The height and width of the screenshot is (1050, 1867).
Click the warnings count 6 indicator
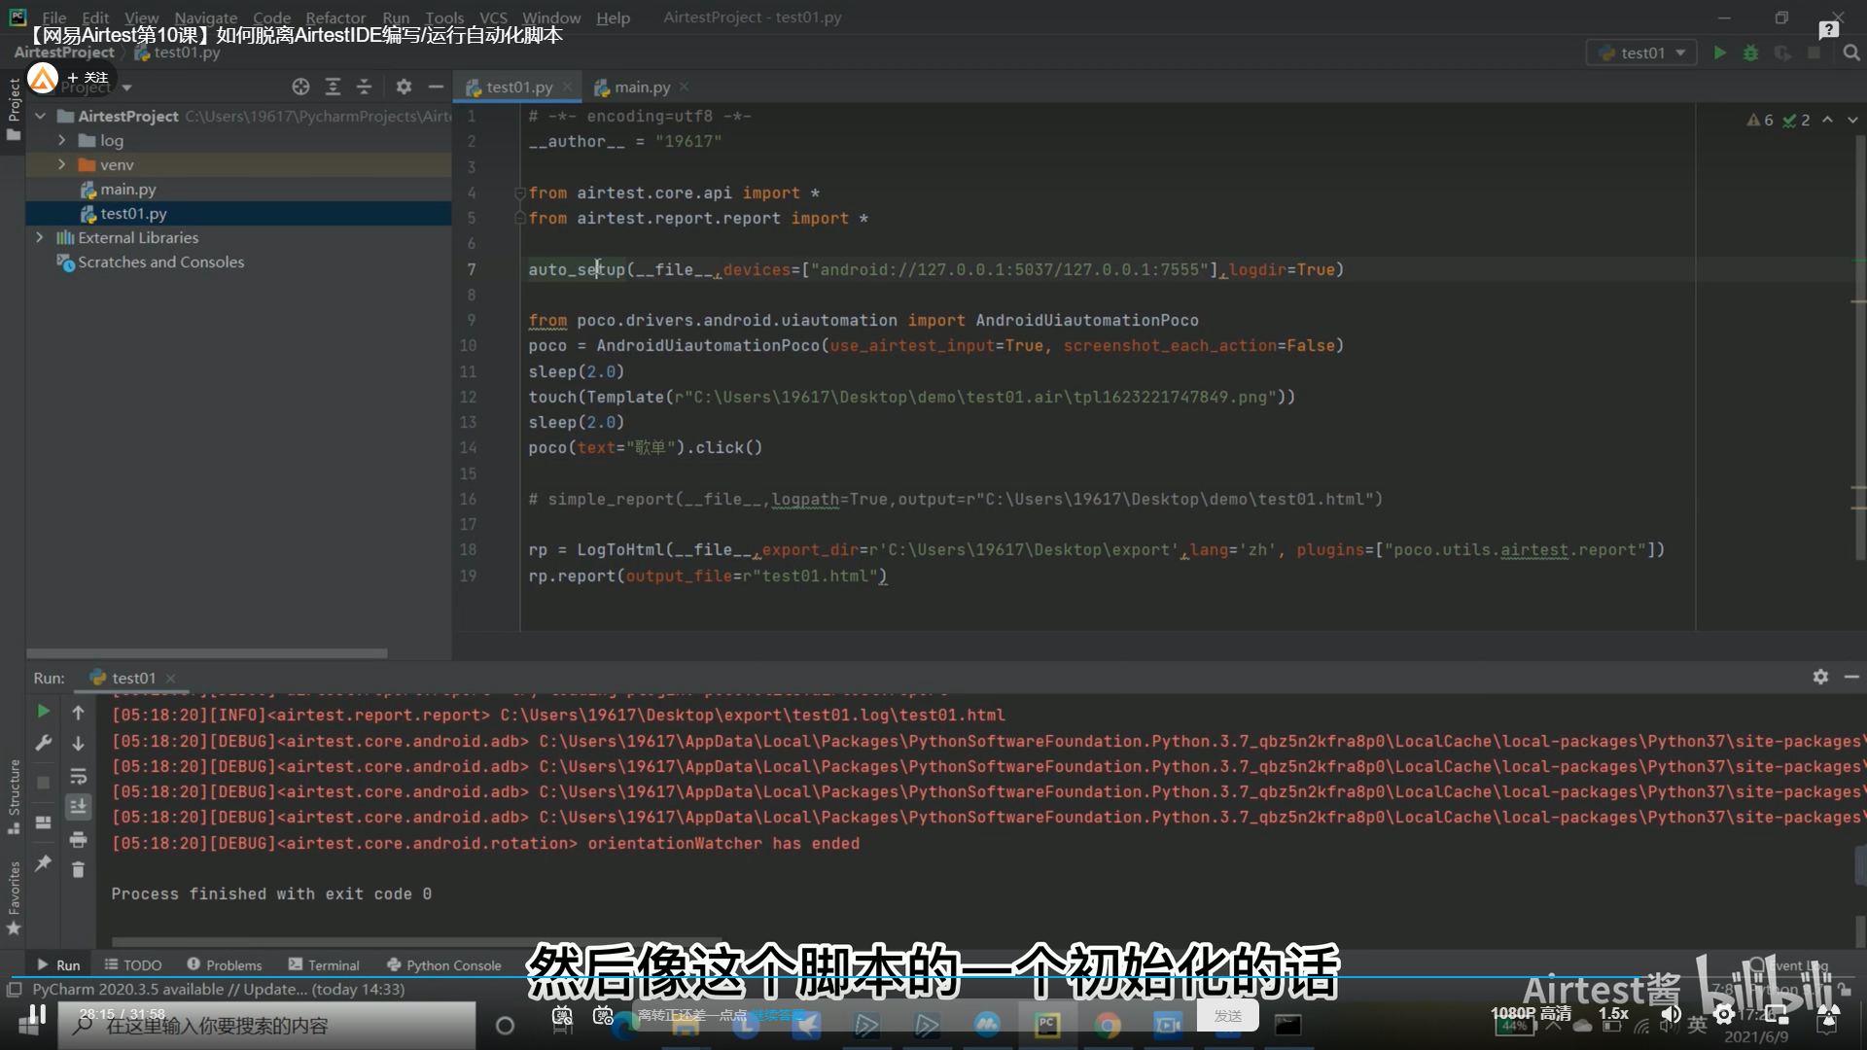1760,120
